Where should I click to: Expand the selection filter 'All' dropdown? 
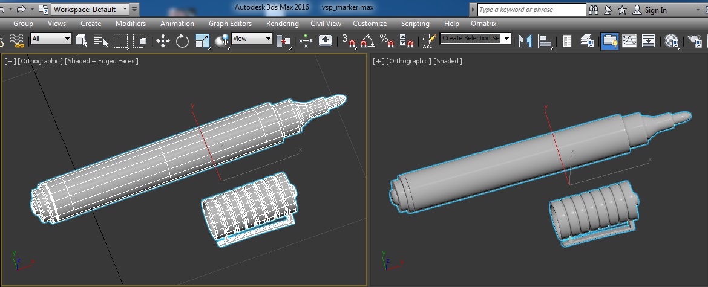click(51, 39)
